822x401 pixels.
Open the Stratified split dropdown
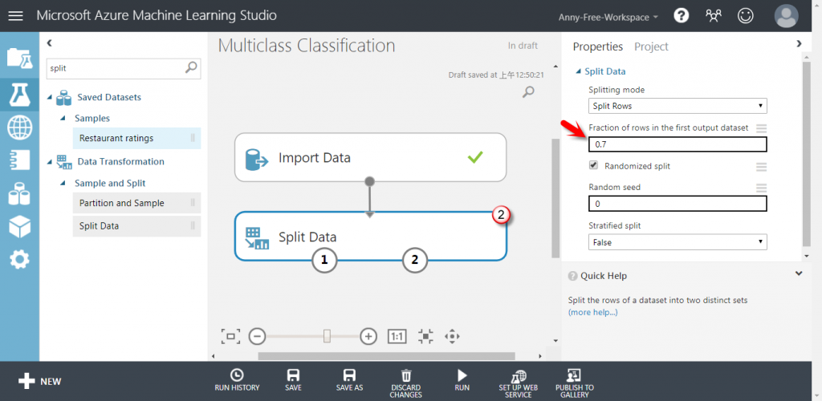click(678, 242)
